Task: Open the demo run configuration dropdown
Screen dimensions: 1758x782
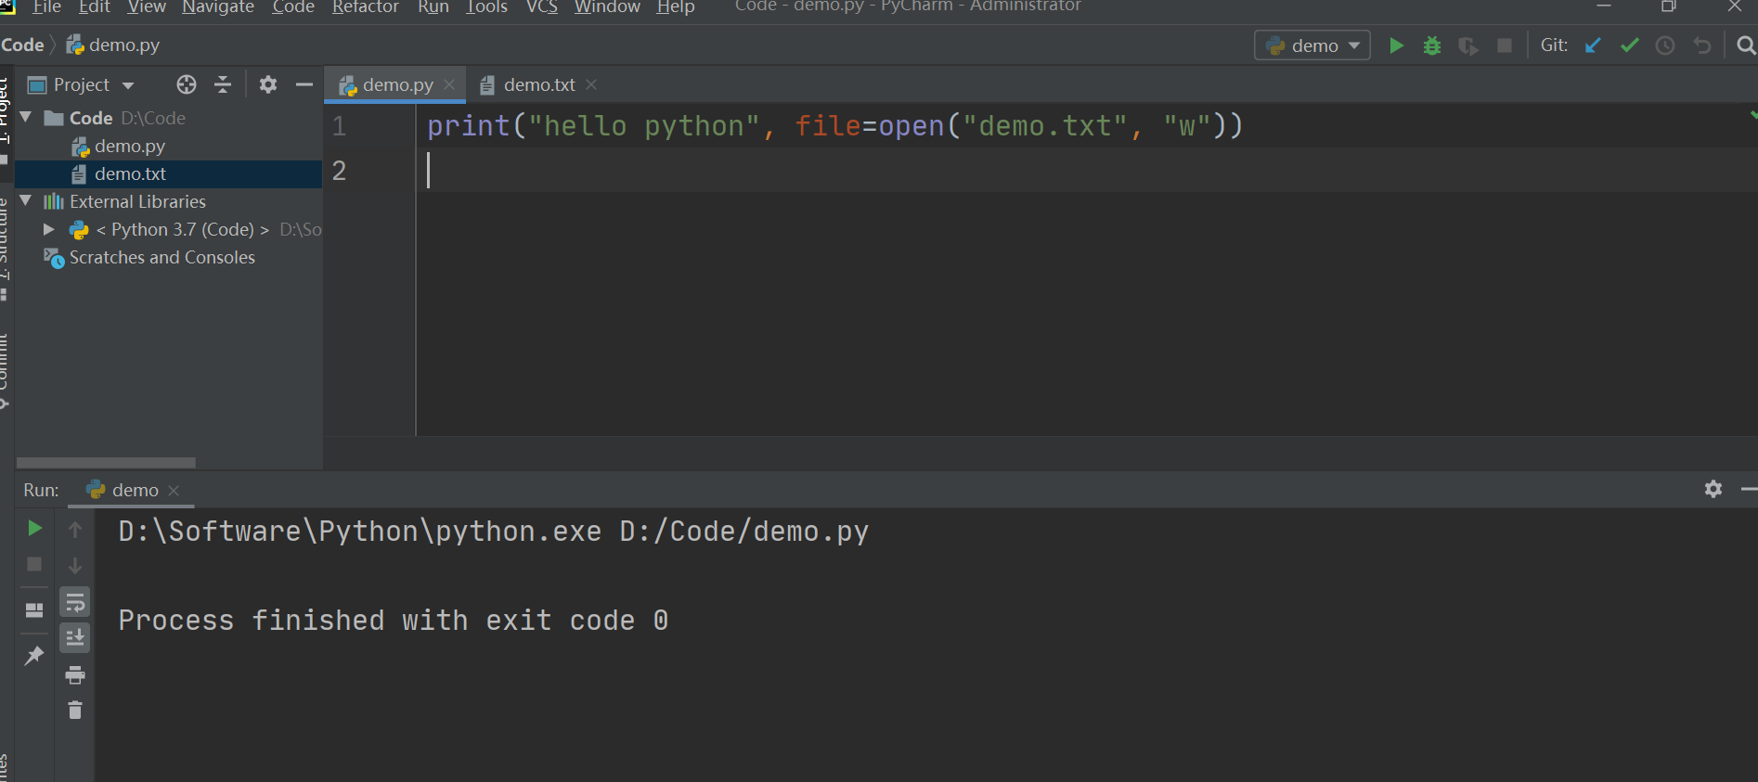Action: (1312, 45)
